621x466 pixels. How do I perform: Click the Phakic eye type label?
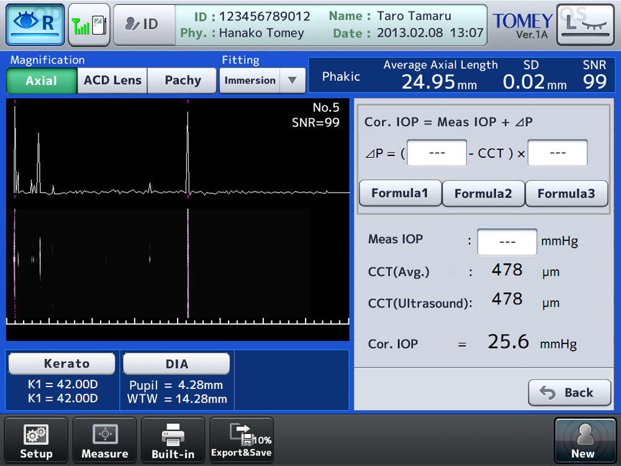341,76
